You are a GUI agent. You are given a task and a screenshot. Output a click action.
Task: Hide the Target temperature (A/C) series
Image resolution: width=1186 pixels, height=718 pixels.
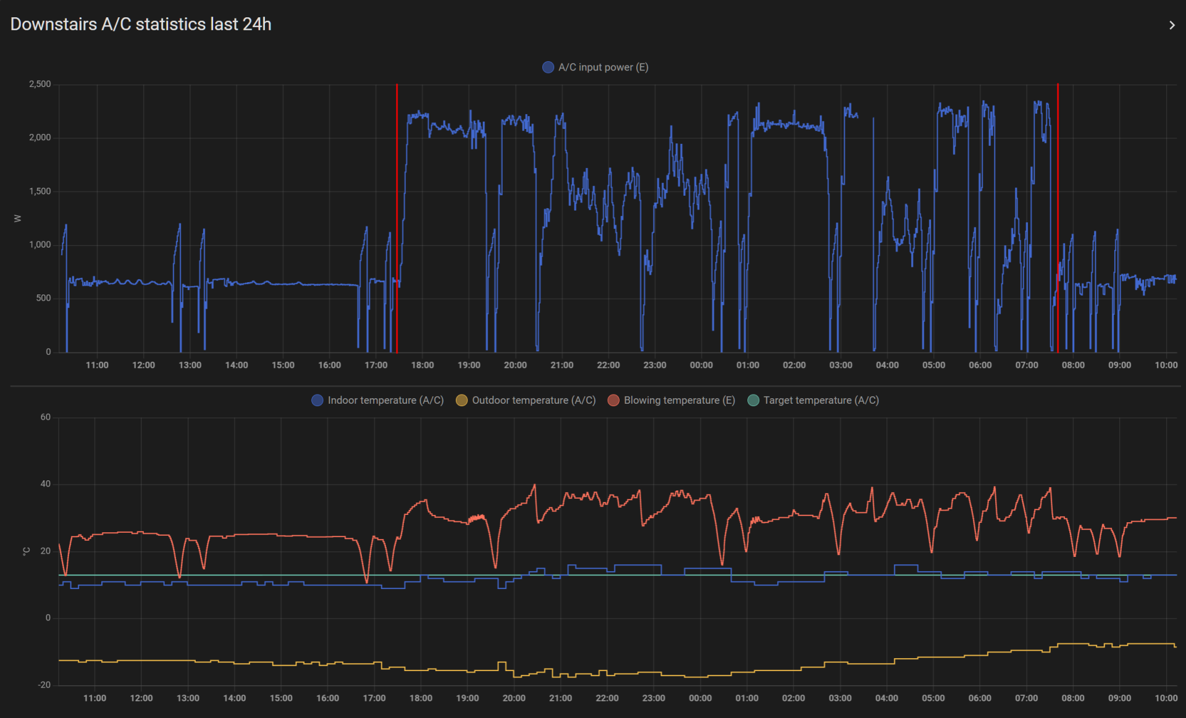pos(821,400)
